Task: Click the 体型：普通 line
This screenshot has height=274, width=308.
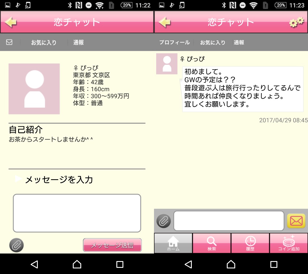Action: [x=88, y=103]
